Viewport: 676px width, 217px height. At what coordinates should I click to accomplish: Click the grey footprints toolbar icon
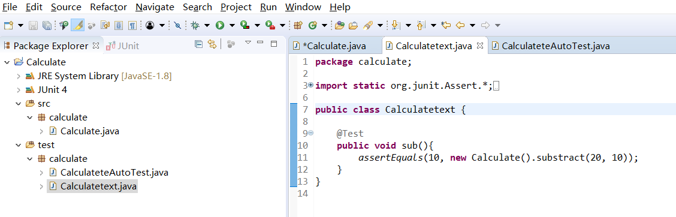click(92, 25)
